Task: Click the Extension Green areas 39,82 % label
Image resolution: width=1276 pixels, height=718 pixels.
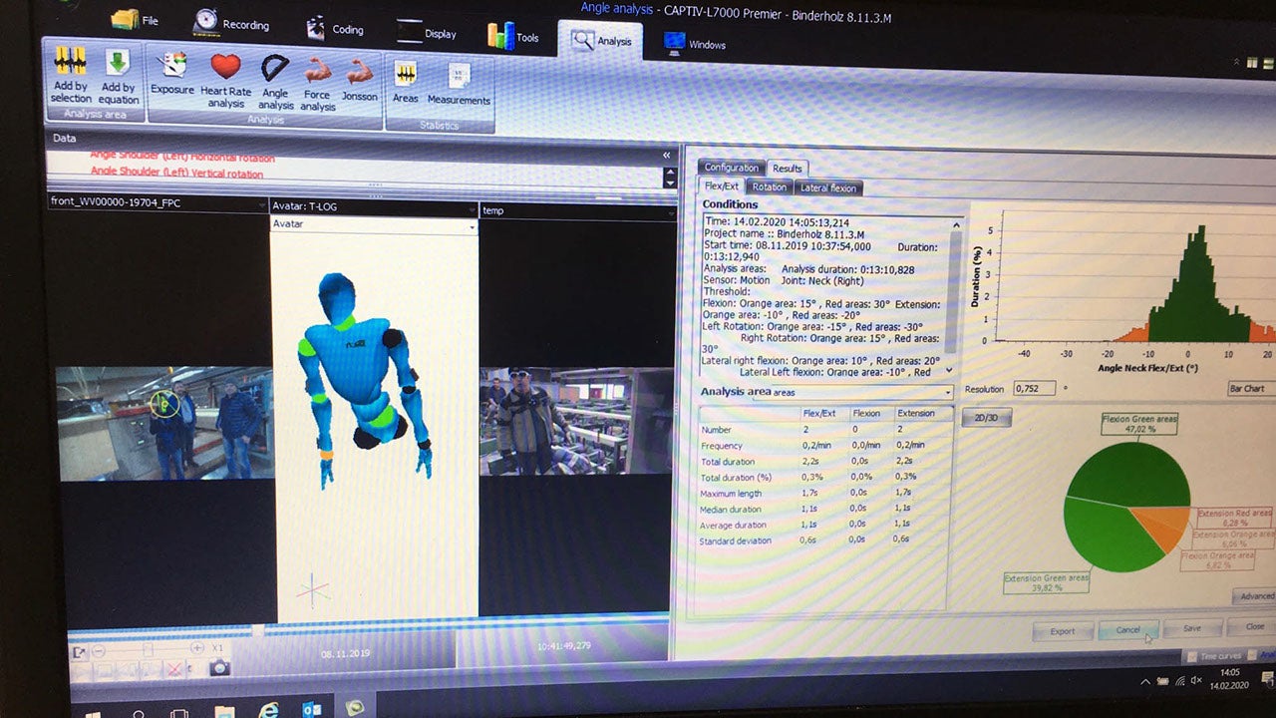Action: (x=1046, y=582)
